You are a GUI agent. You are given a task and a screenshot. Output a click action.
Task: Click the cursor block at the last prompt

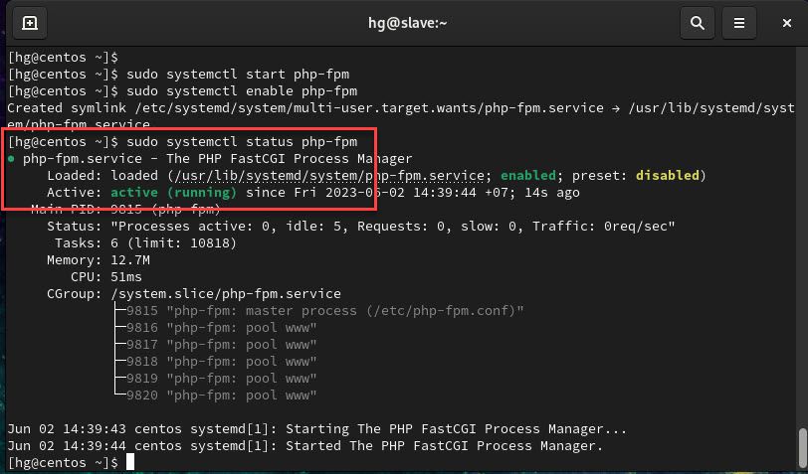click(x=130, y=462)
